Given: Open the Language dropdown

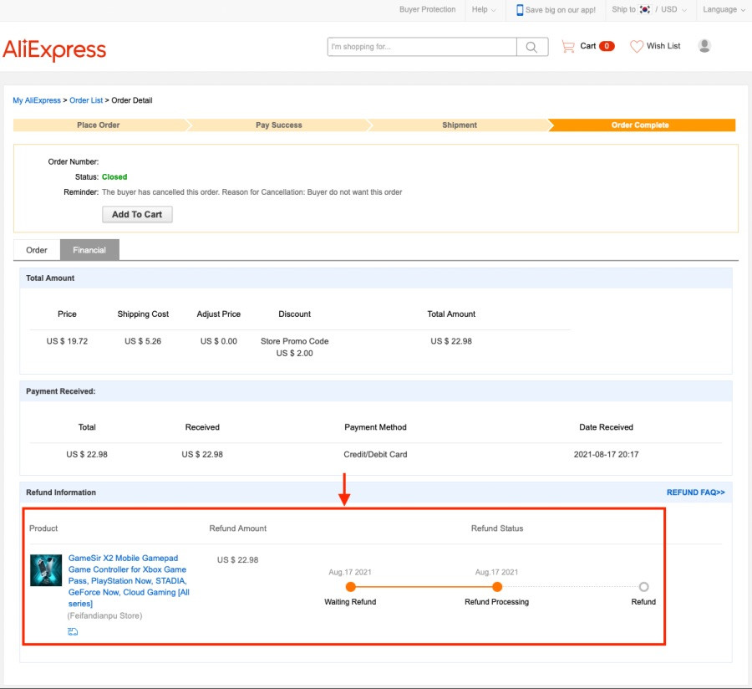Looking at the screenshot, I should 724,9.
